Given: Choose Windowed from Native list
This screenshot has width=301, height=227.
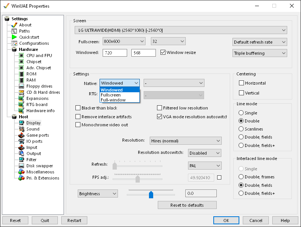Looking at the screenshot, I should pyautogui.click(x=119, y=90).
